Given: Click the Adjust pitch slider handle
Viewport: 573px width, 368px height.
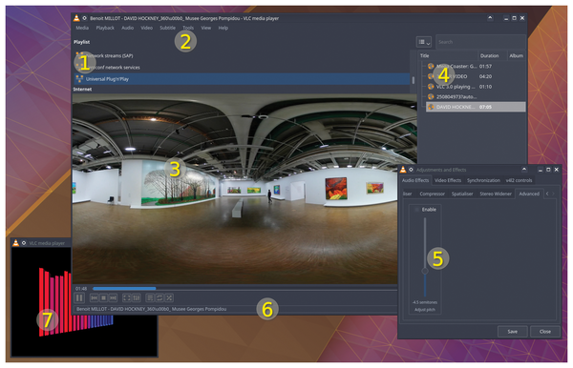Looking at the screenshot, I should click(425, 271).
